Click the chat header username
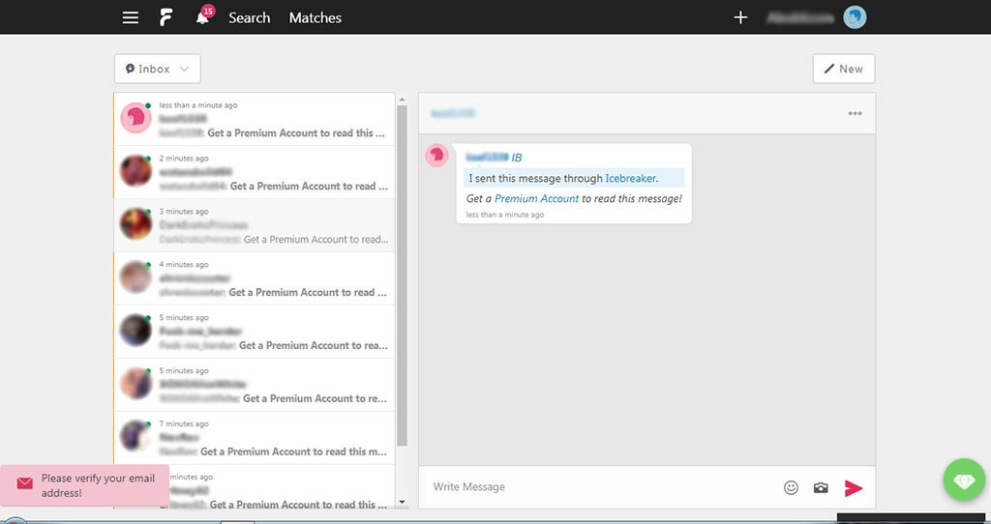991x524 pixels. tap(453, 114)
